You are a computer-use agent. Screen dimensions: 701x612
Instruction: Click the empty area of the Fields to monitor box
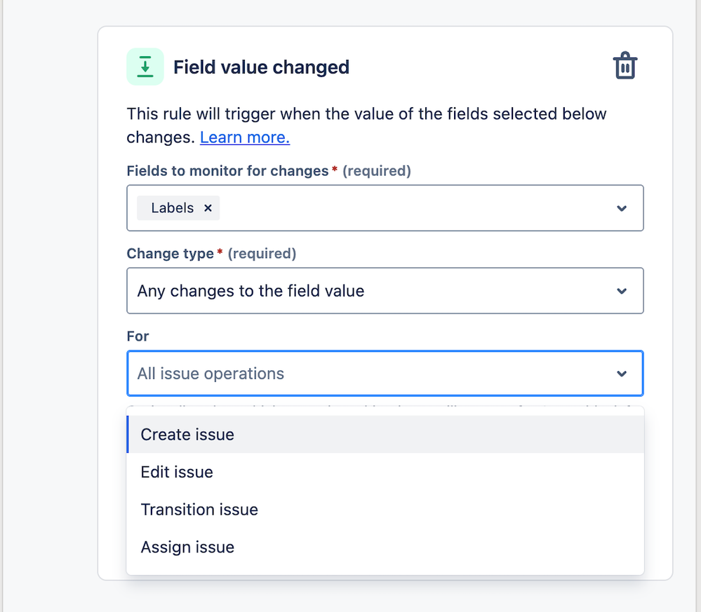point(414,208)
